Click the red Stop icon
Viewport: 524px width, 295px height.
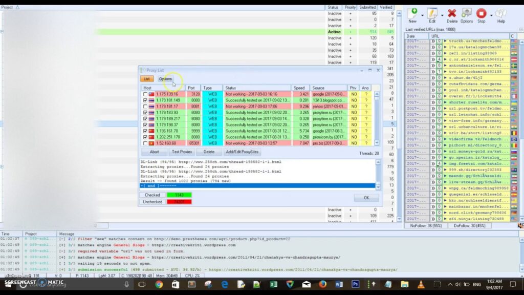click(x=481, y=15)
